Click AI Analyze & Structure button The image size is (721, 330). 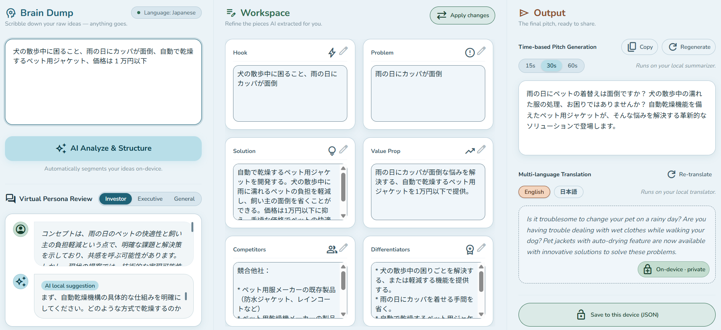pos(103,148)
